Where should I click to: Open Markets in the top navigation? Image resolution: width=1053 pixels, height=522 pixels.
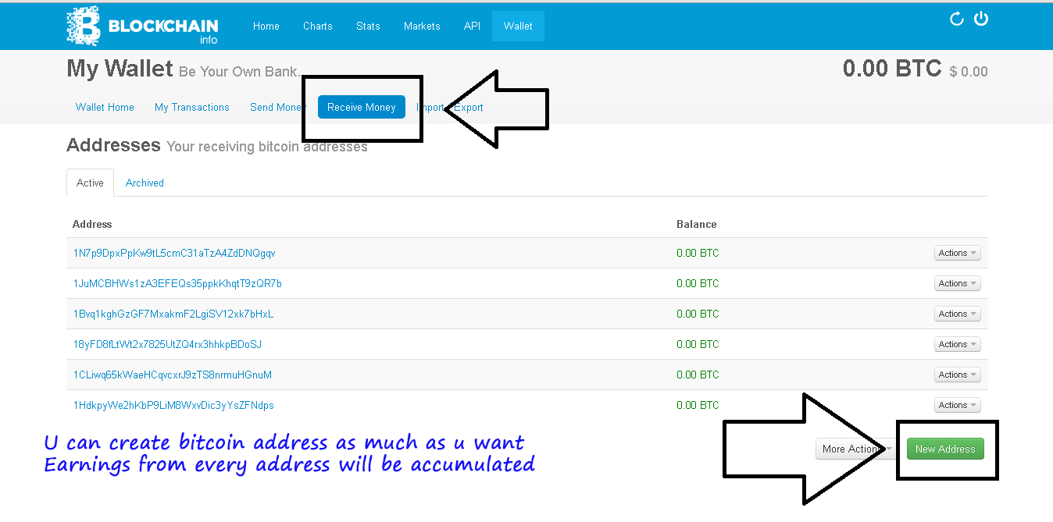coord(422,26)
